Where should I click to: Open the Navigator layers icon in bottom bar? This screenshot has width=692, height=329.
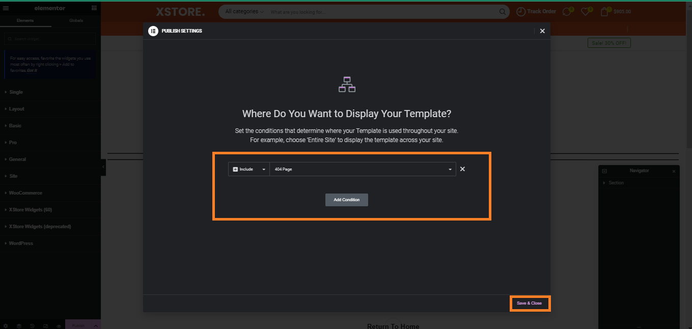click(19, 326)
